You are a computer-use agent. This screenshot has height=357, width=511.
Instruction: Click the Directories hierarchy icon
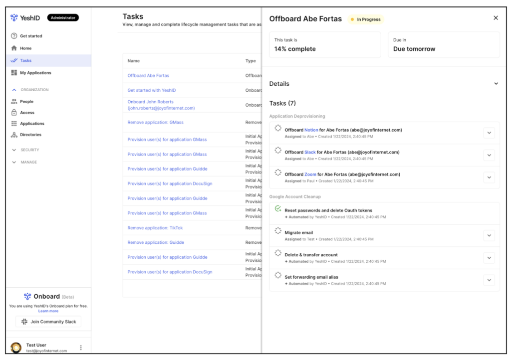pyautogui.click(x=14, y=135)
